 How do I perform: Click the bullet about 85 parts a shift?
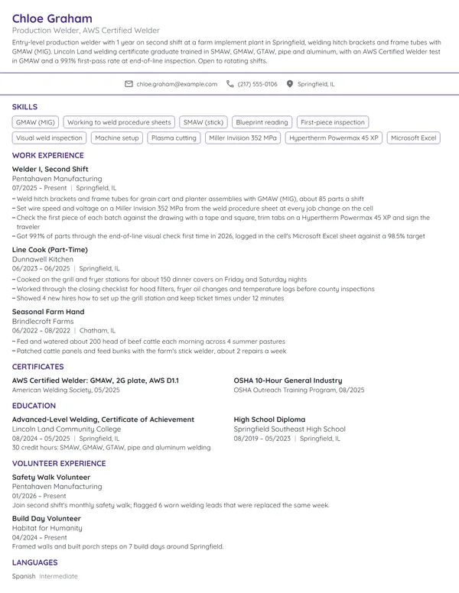pyautogui.click(x=188, y=199)
